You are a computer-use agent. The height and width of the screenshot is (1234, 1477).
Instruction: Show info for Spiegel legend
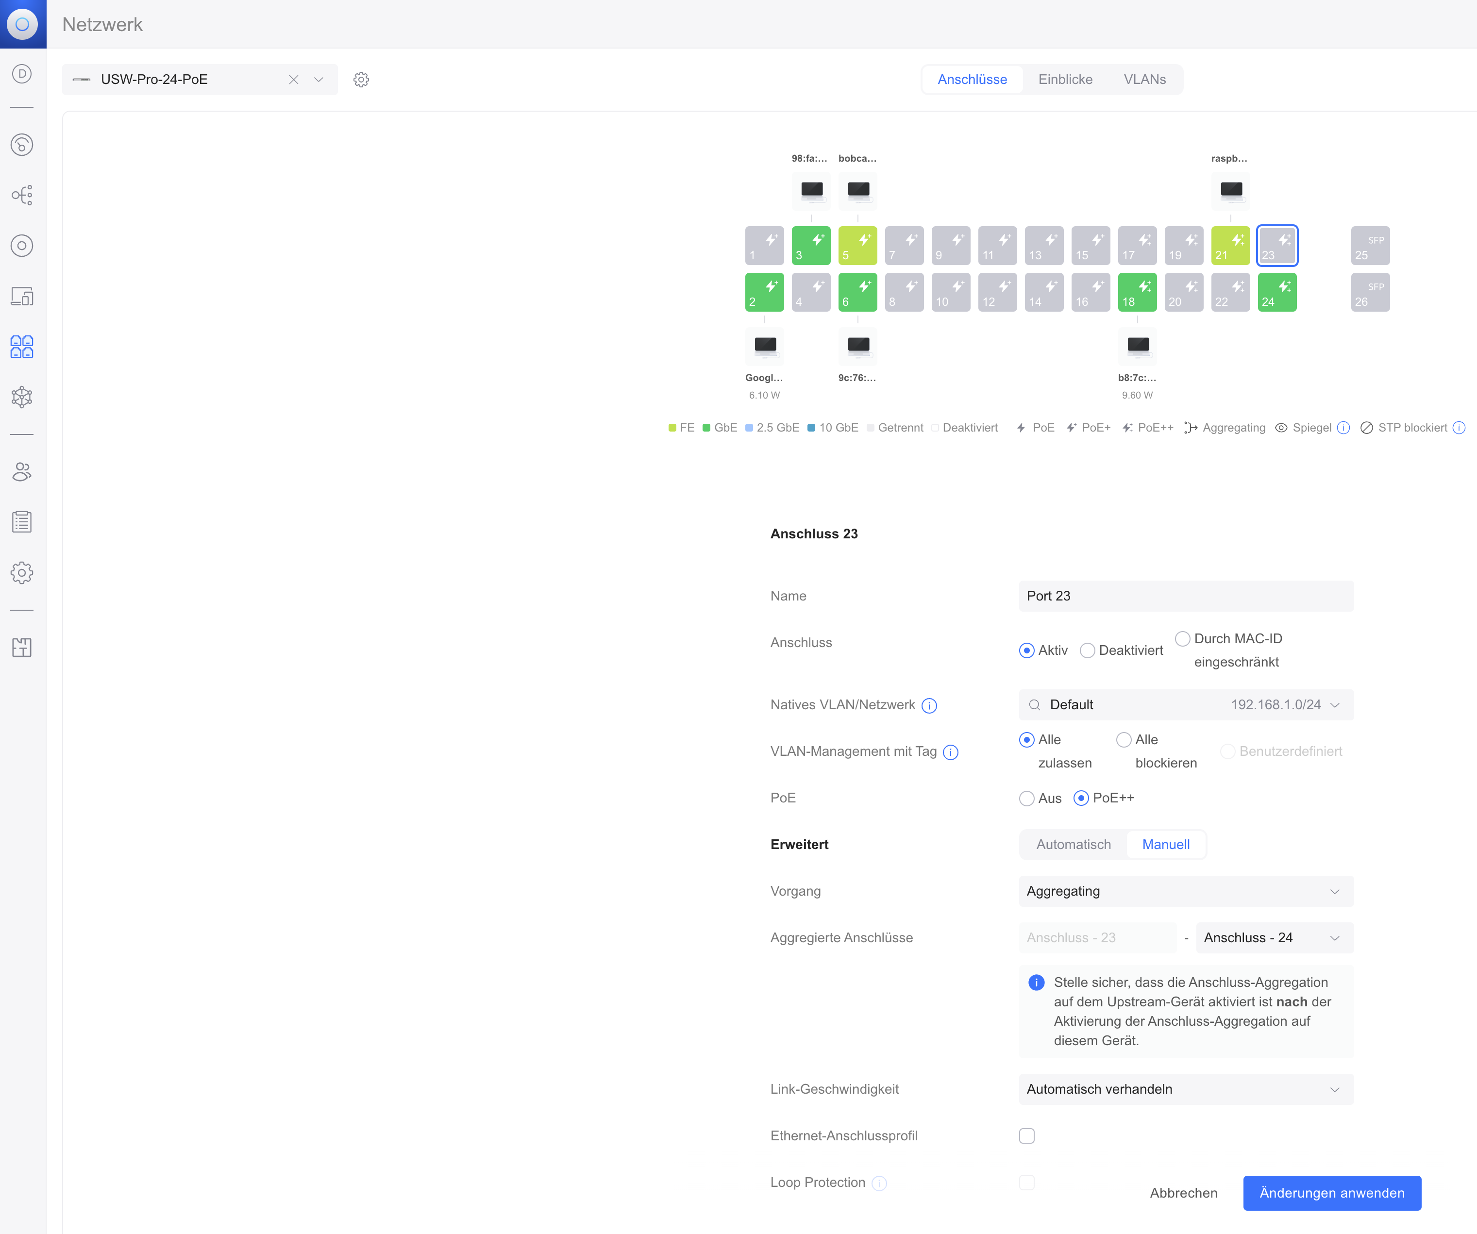point(1343,428)
